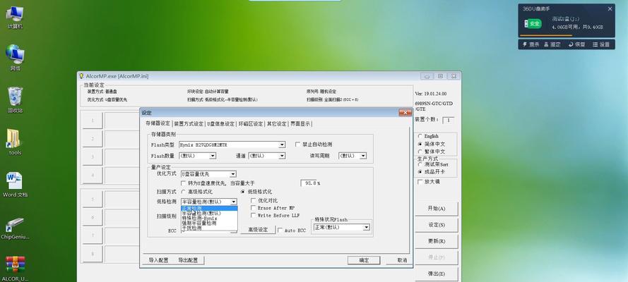Click the 93.8 percent capacity field
Viewport: 628px width, 282px height.
point(309,183)
